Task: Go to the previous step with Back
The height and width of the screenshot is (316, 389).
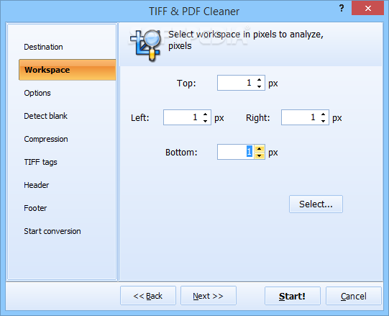Action: click(x=148, y=296)
